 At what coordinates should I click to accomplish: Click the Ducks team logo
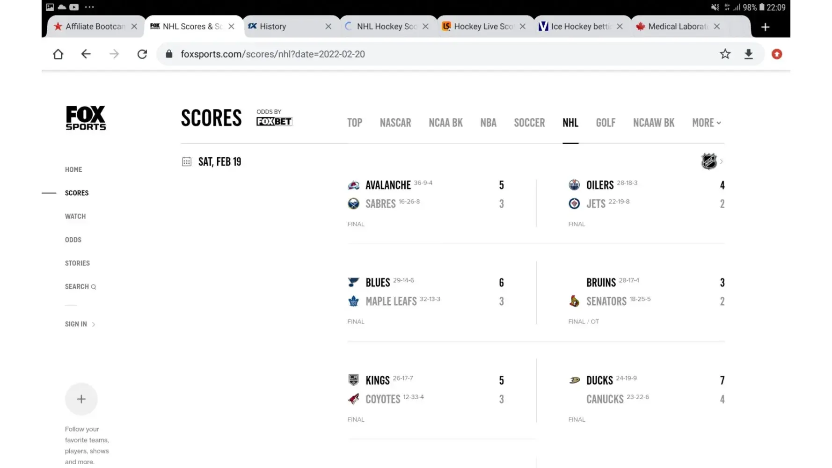click(574, 380)
